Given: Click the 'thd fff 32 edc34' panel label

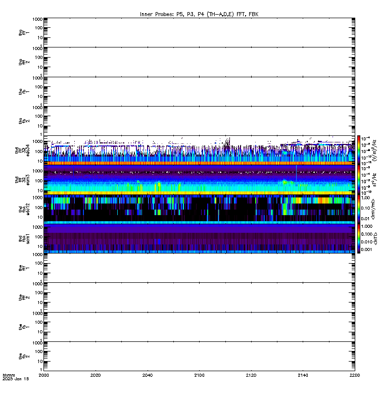Looking at the screenshot, I should coord(22,150).
